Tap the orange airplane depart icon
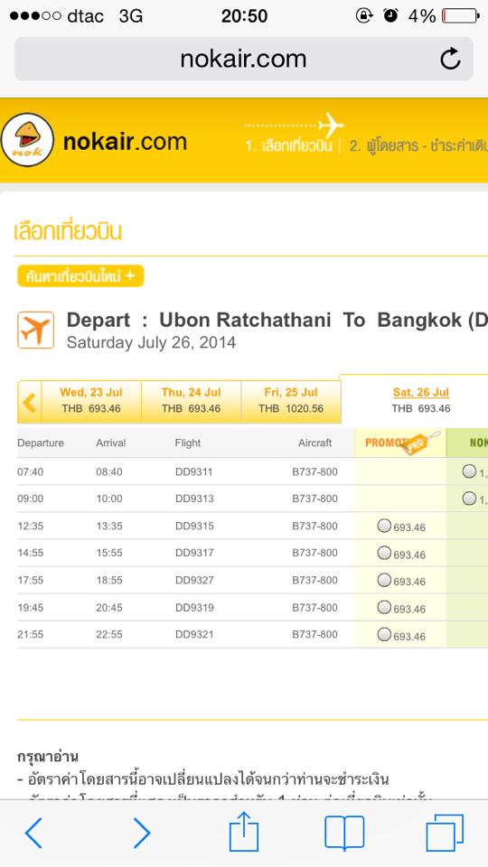 (36, 331)
